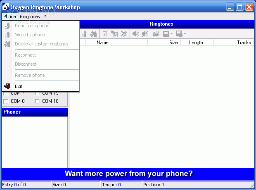
Task: Open the Save all dropdown arrow
Action: pos(185,33)
